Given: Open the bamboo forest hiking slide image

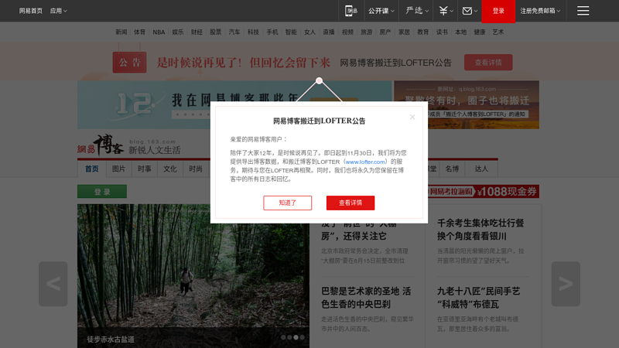Looking at the screenshot, I should (x=193, y=276).
